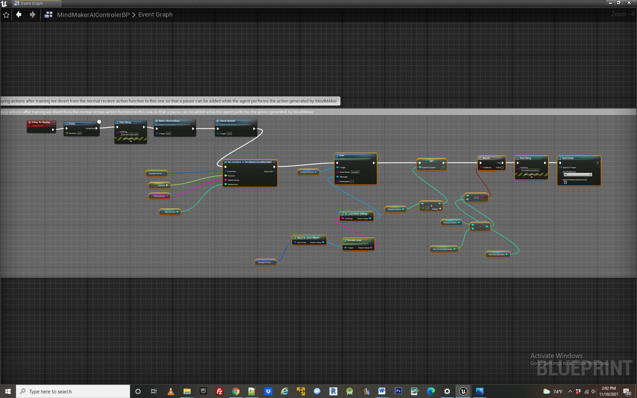Expand the Finished Evaluation Print String node

pos(531,177)
